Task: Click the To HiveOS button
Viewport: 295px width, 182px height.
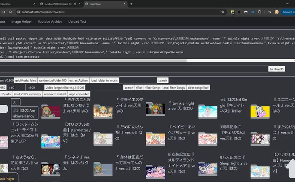Action: pos(277,69)
